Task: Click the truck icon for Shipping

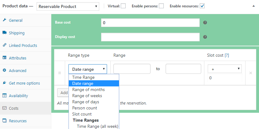Action: click(x=5, y=33)
